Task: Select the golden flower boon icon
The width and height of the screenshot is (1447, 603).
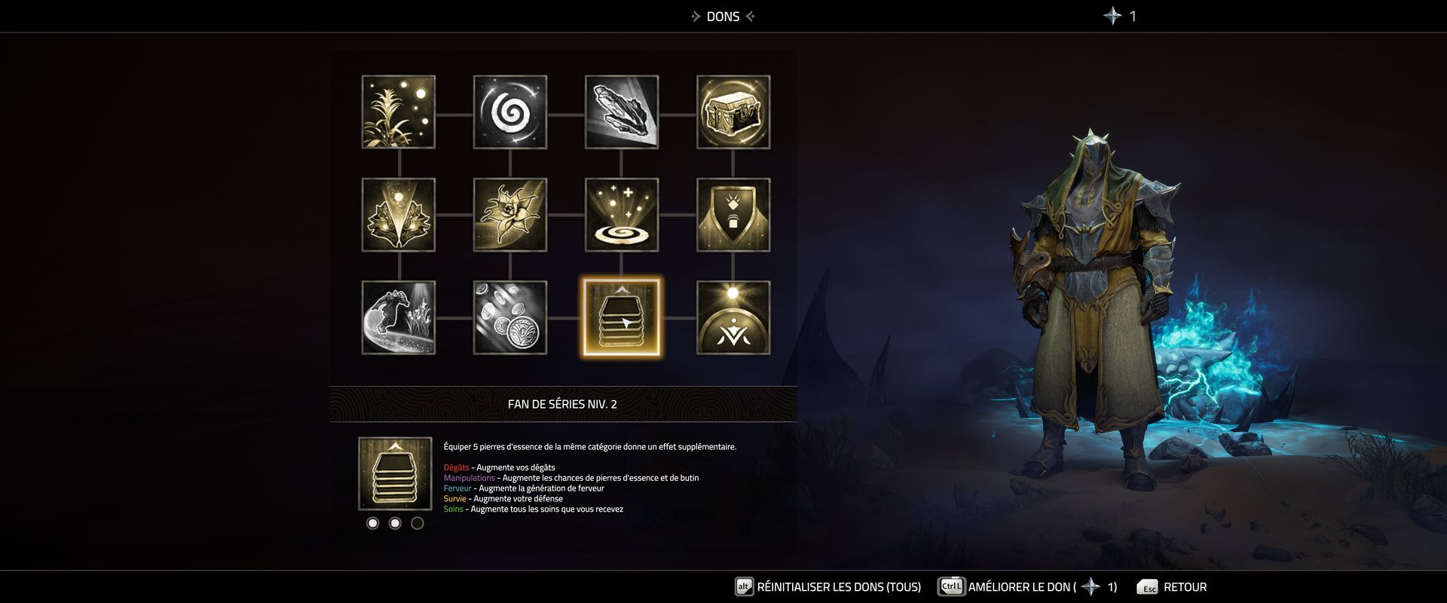Action: (x=510, y=215)
